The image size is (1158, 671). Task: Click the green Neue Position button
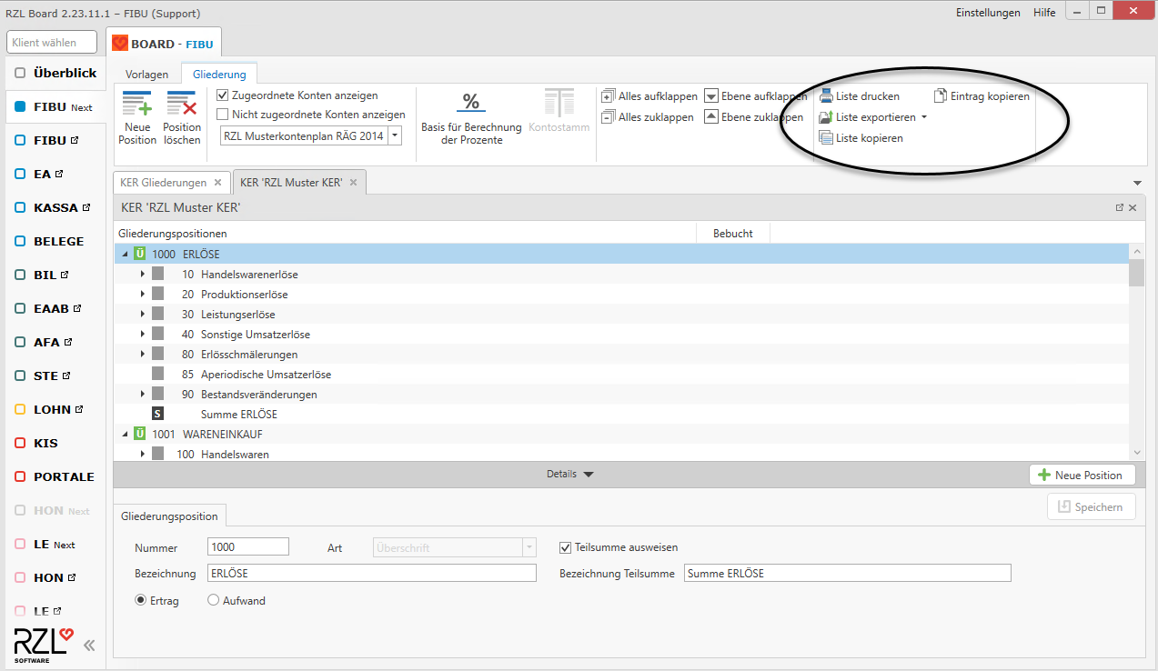1082,475
